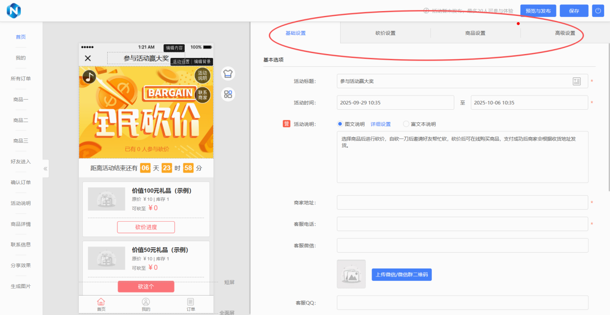Open the skin/theme shirt icon
610x315 pixels.
point(228,73)
